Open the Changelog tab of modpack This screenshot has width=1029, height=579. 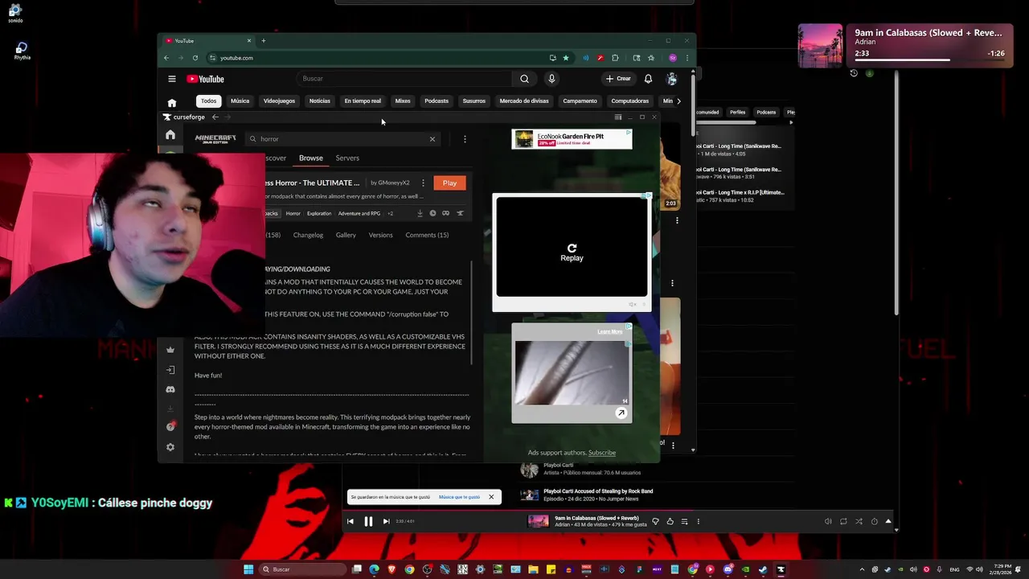[x=308, y=235]
